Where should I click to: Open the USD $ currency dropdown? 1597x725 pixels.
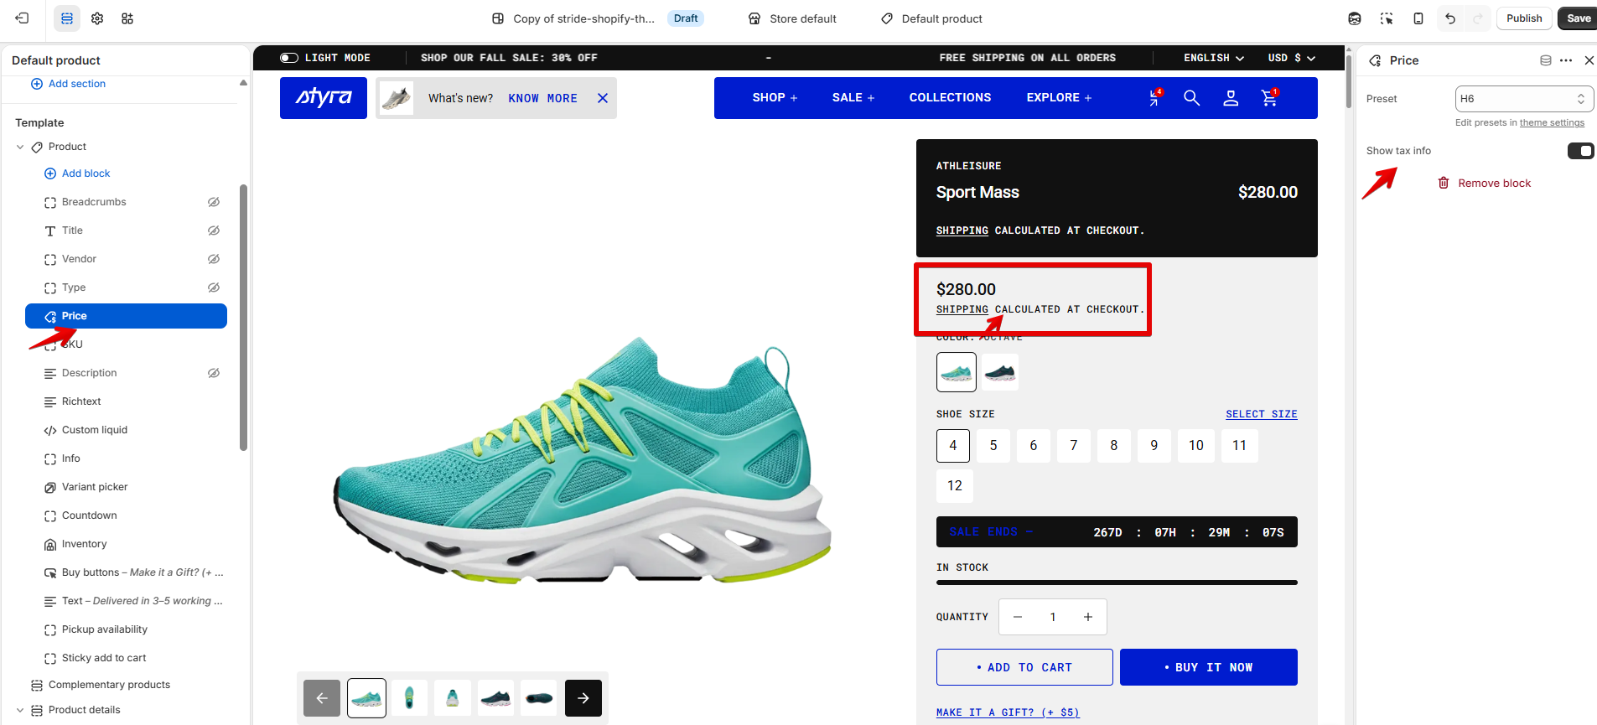coord(1292,58)
